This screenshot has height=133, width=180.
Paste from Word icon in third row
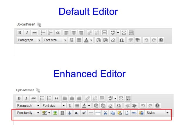(x=141, y=113)
